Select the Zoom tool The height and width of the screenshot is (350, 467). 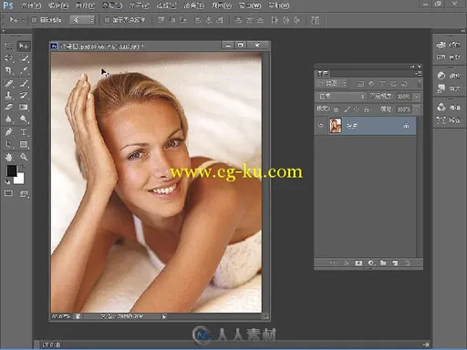click(24, 157)
